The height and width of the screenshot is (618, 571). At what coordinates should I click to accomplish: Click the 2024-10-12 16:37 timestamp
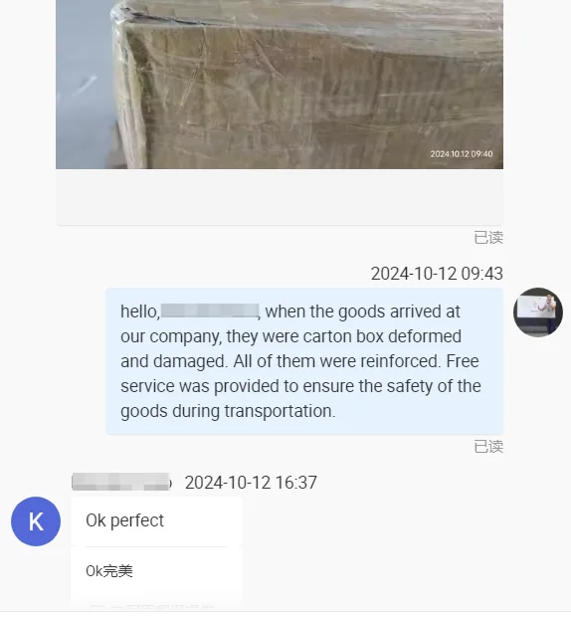(x=251, y=483)
